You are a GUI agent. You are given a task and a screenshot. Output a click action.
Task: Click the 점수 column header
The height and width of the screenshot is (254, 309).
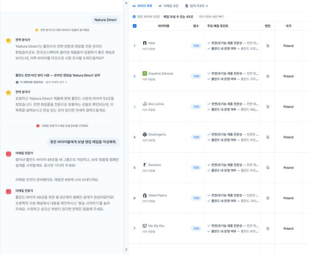tap(196, 26)
